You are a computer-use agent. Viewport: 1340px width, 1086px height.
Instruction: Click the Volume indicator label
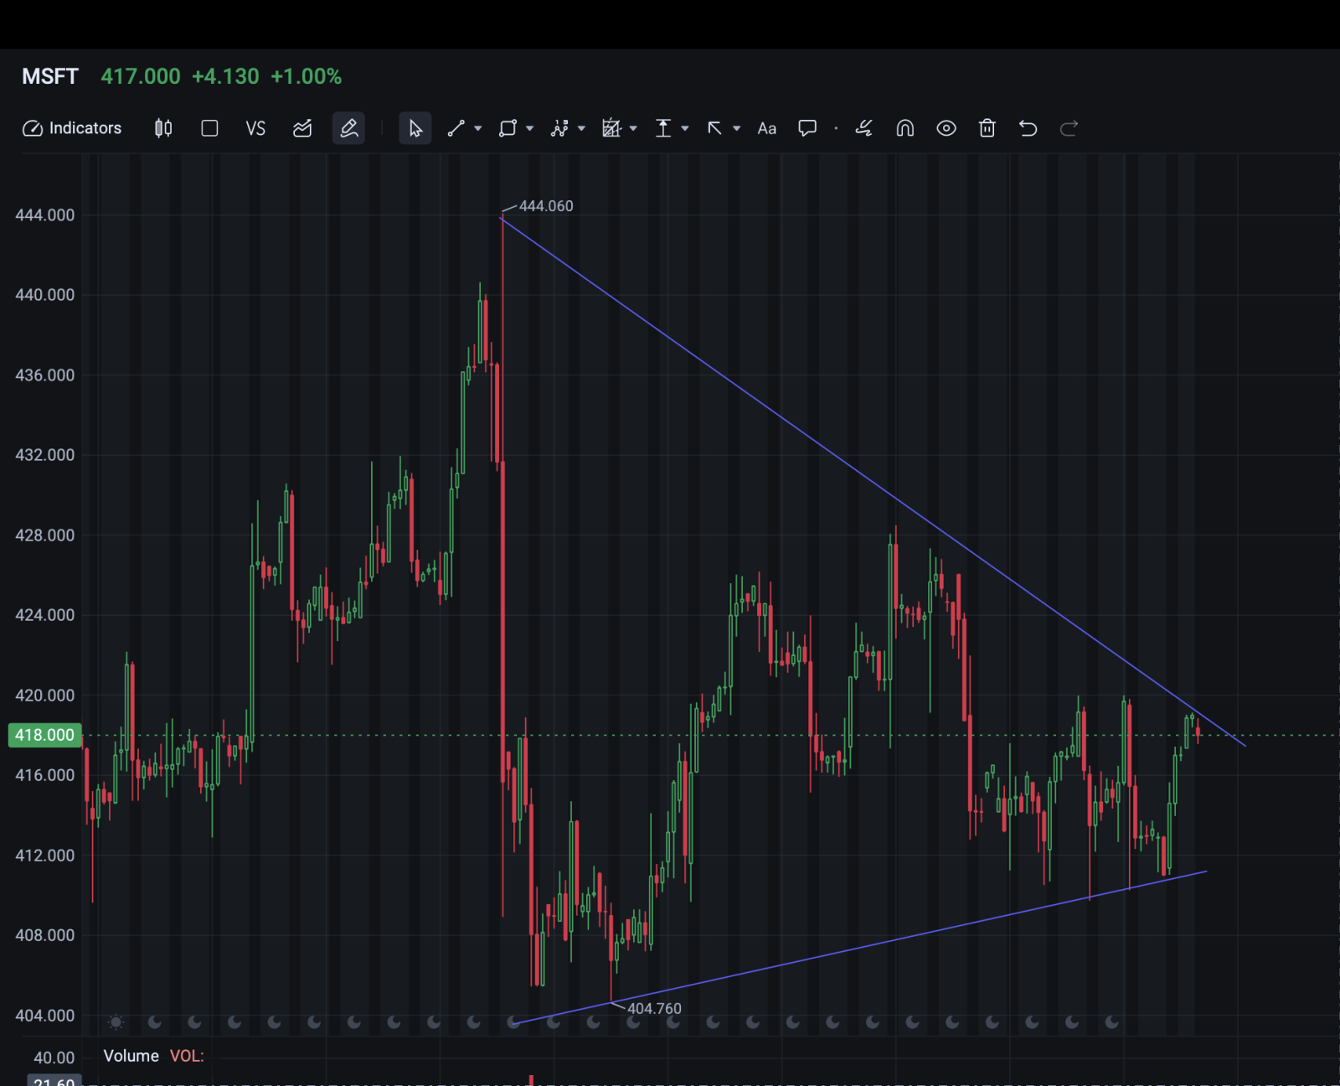[131, 1056]
